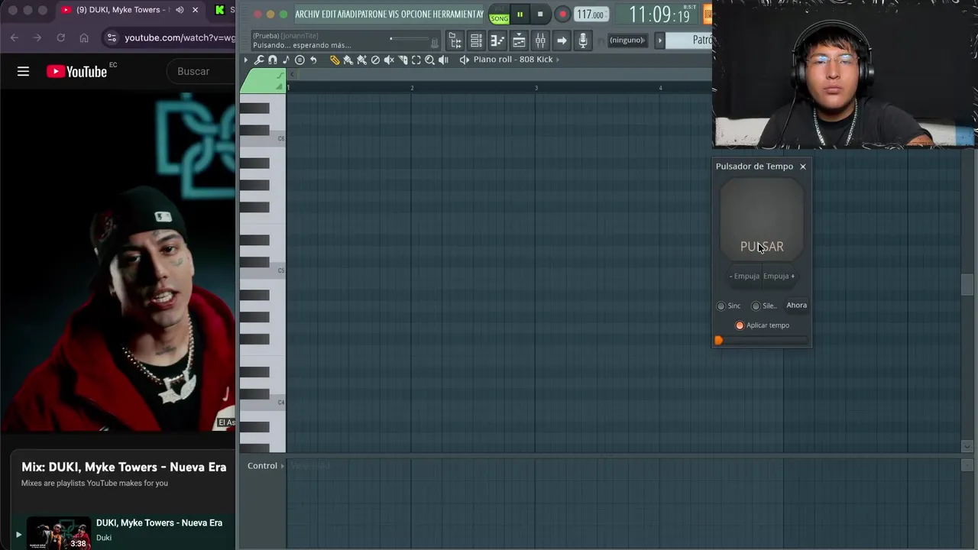Click the tempo 117.000 display

tap(591, 15)
